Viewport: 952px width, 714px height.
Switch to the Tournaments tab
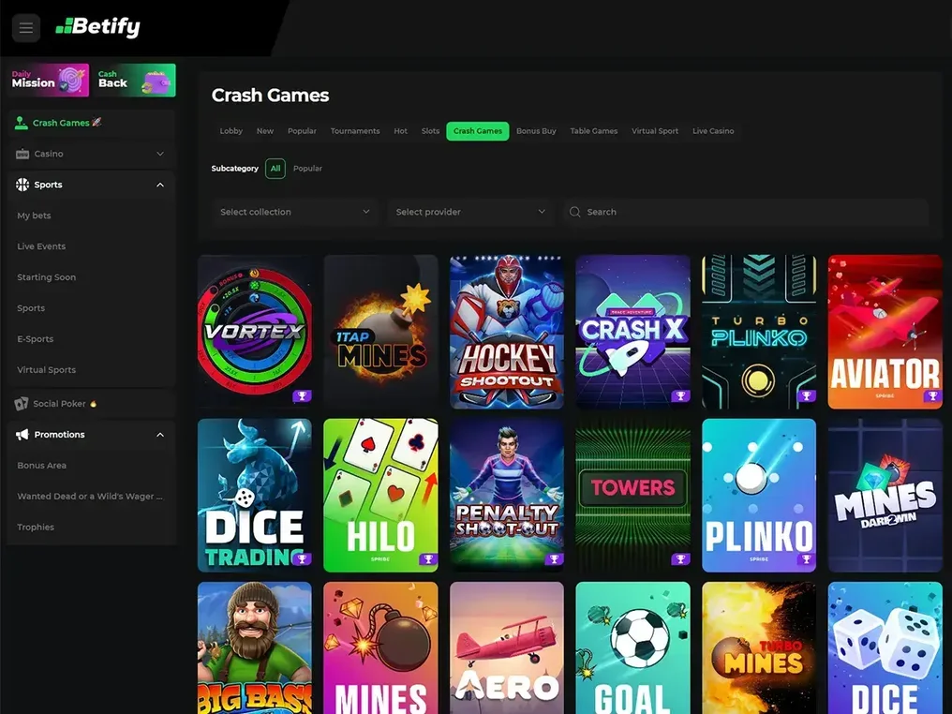pos(355,131)
